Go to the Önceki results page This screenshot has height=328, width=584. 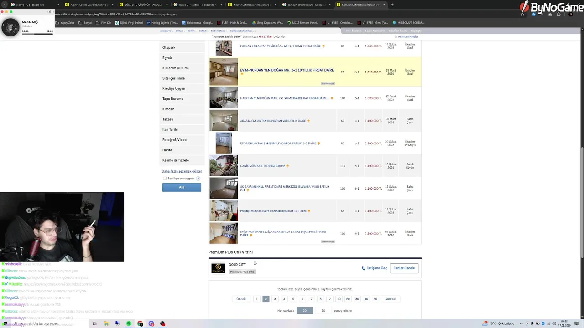click(x=241, y=299)
